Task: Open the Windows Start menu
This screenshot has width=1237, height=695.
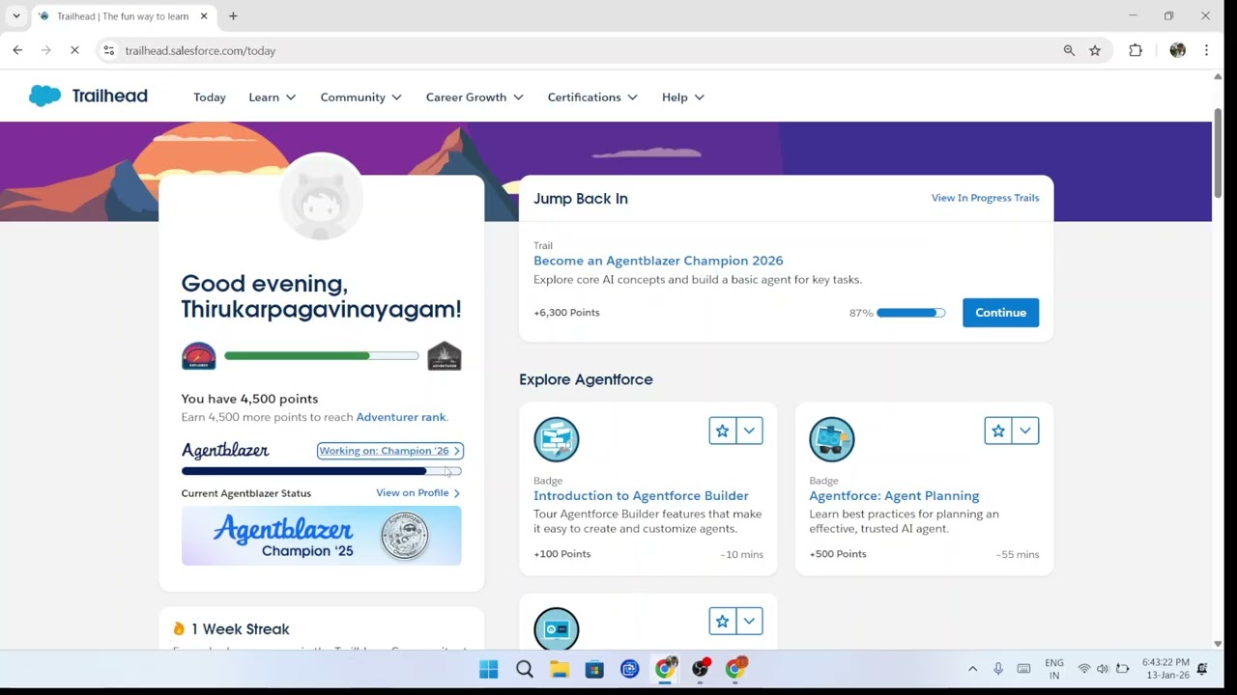Action: tap(489, 669)
